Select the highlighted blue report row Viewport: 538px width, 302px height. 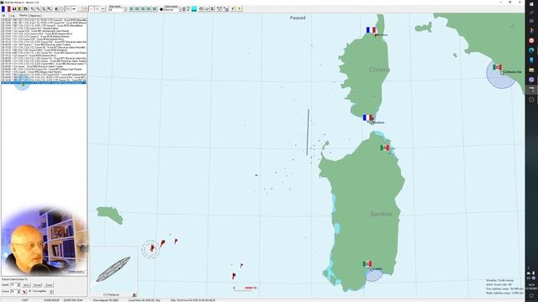44,82
